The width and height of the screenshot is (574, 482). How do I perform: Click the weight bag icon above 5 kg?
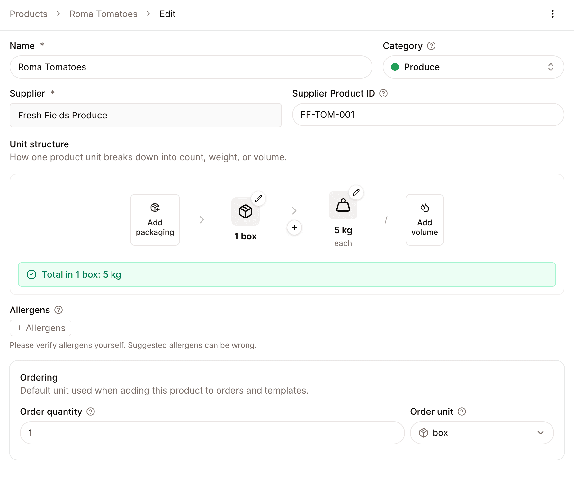(343, 205)
